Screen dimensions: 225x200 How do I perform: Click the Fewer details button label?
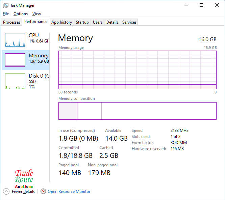tap(23, 192)
